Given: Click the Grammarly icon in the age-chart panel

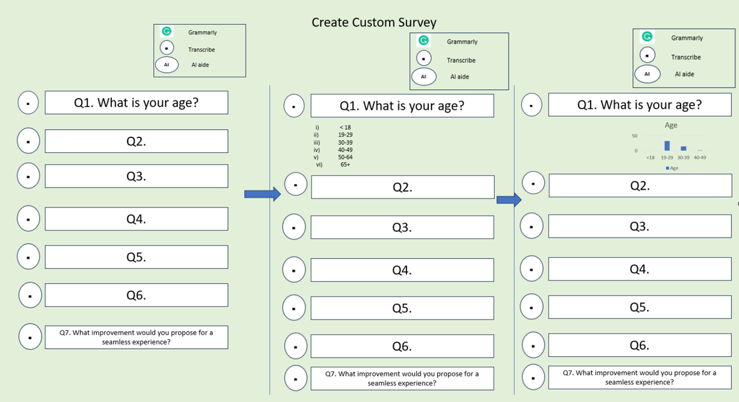Looking at the screenshot, I should tap(647, 37).
